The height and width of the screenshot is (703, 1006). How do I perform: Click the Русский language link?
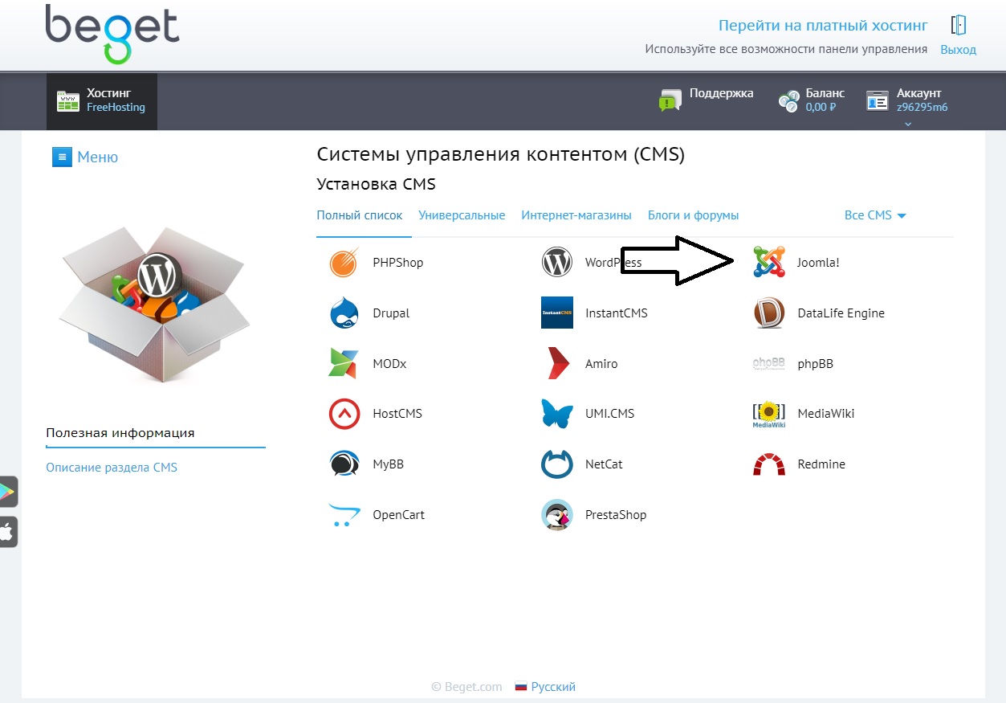pos(553,687)
